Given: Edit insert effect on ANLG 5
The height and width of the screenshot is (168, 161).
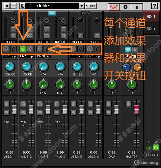Looking at the screenshot, I should (80, 49).
